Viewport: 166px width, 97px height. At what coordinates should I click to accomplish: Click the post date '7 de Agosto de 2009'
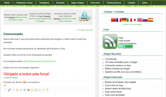(x=85, y=30)
